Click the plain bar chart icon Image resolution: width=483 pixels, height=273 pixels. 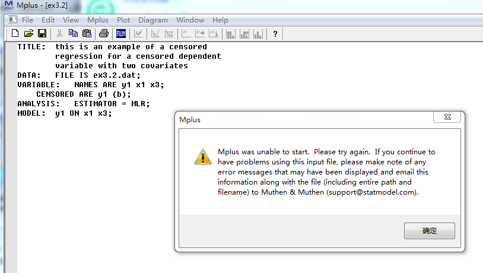click(258, 34)
